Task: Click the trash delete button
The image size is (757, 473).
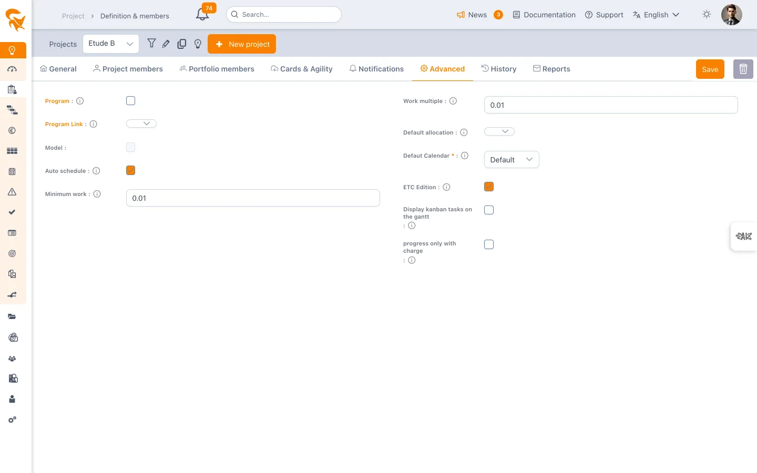Action: tap(743, 69)
